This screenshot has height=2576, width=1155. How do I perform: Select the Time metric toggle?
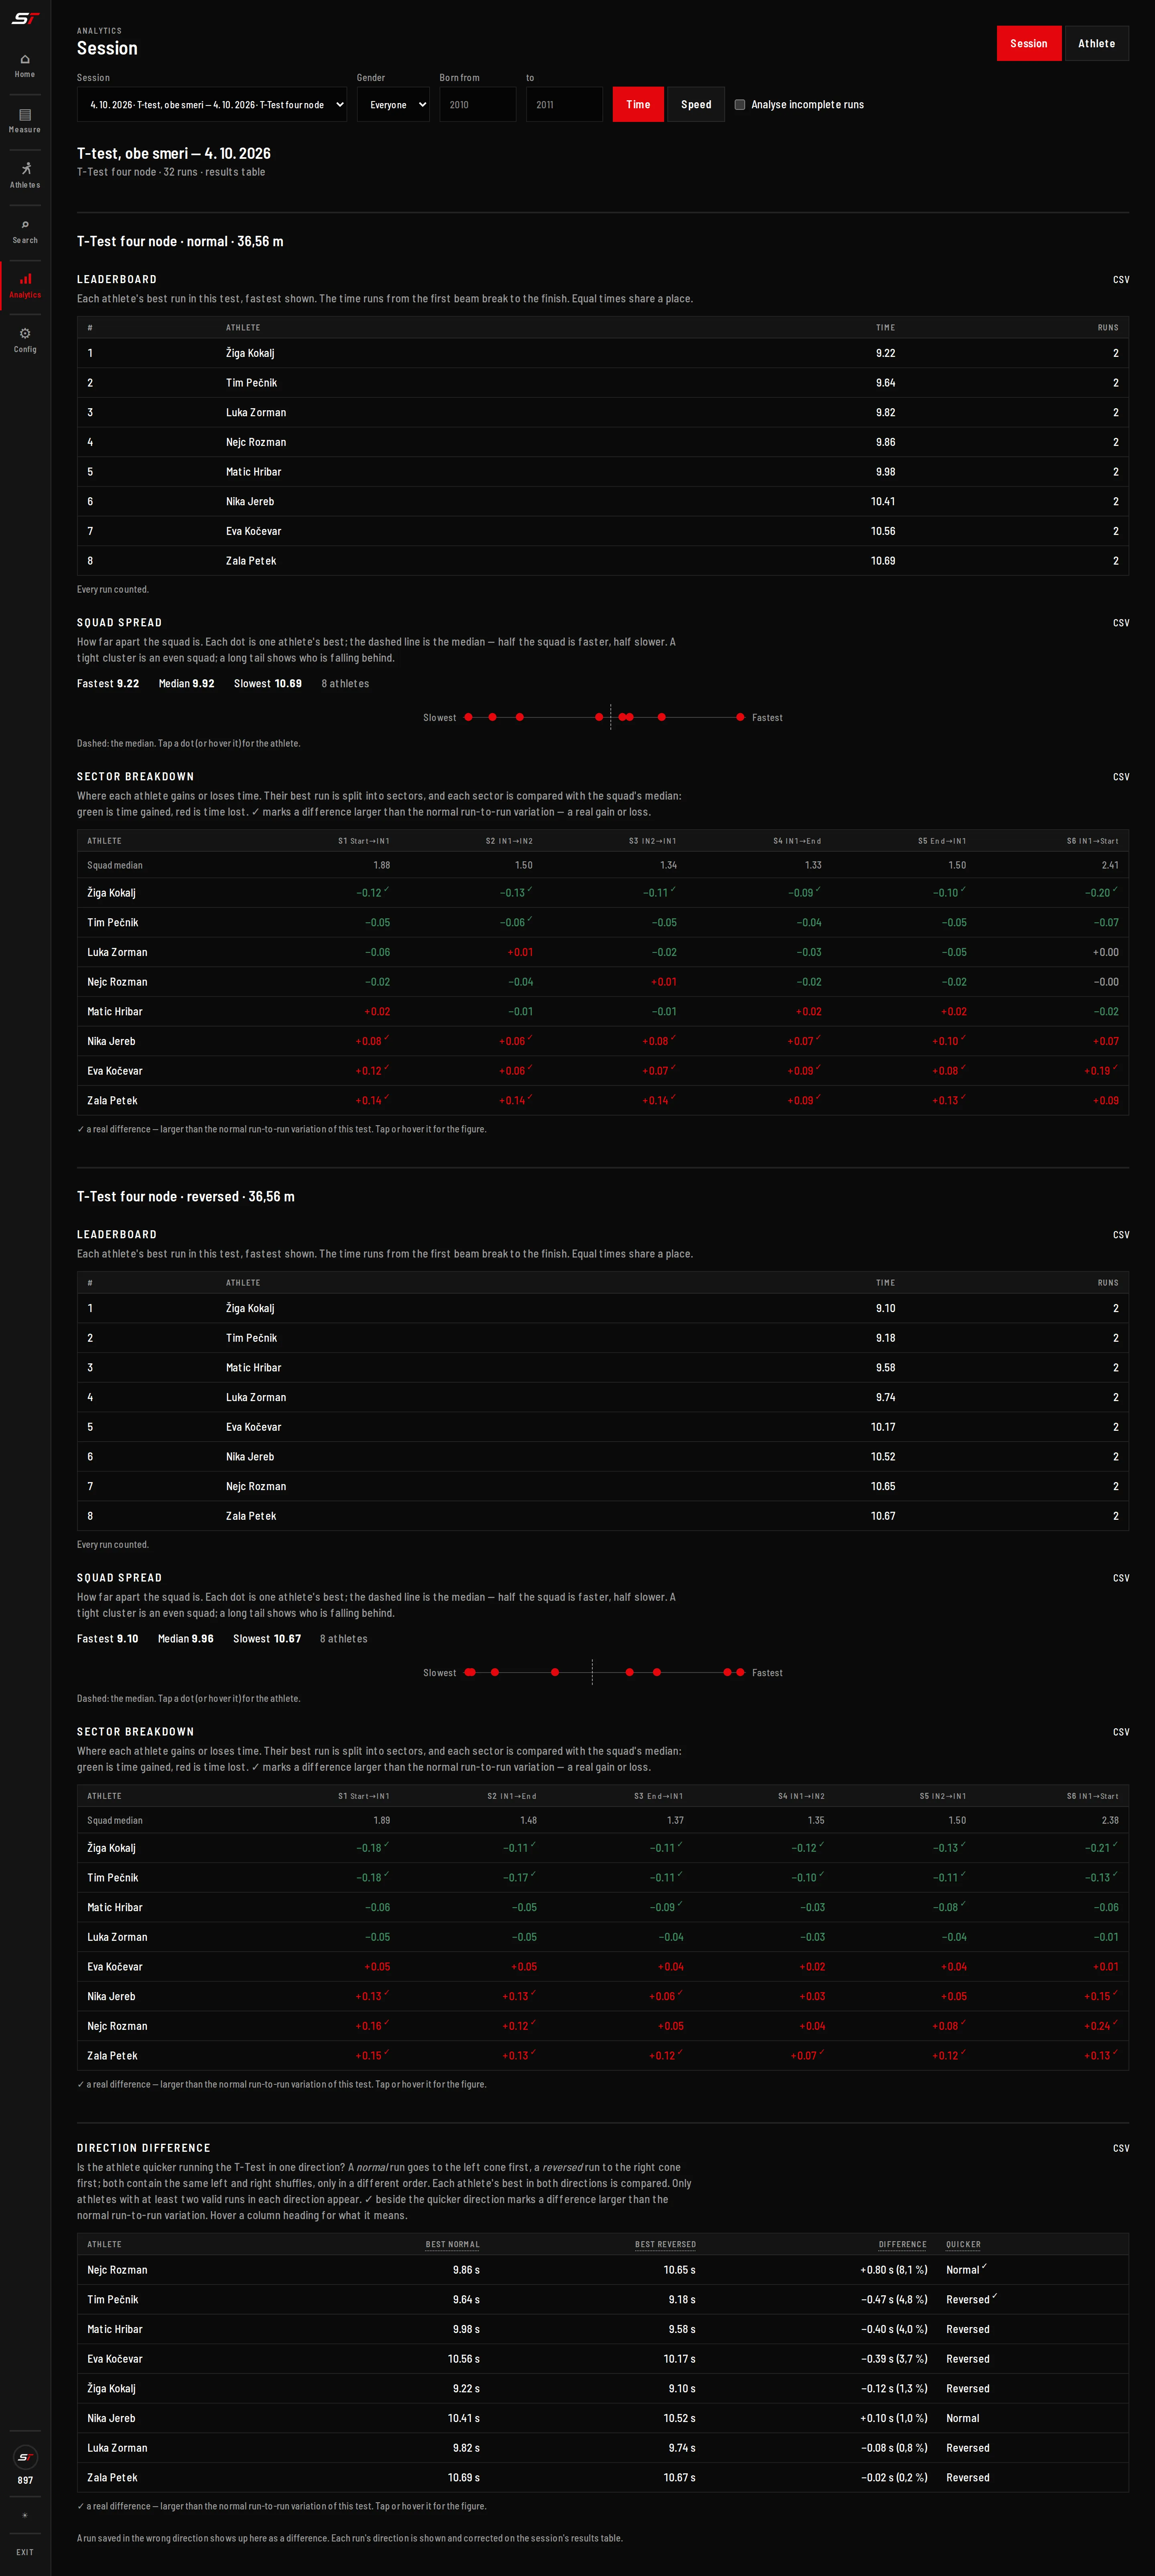(x=638, y=104)
